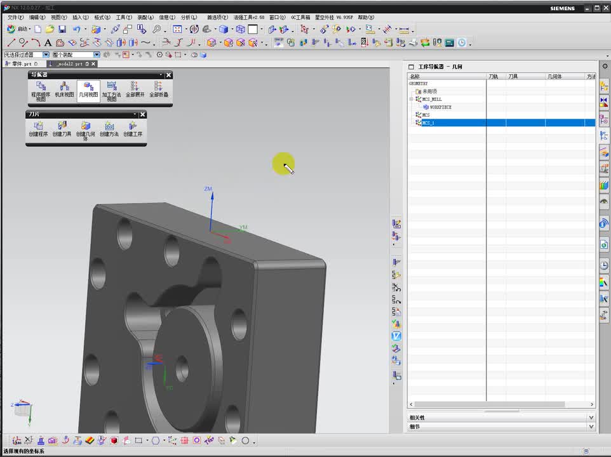Viewport: 611px width, 457px height.
Task: Open navigator settings gear icon
Action: click(x=605, y=66)
